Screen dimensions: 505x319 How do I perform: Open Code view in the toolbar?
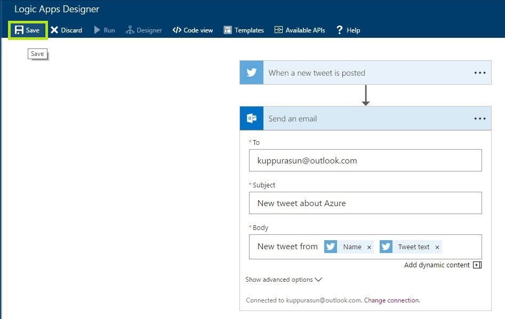point(193,30)
